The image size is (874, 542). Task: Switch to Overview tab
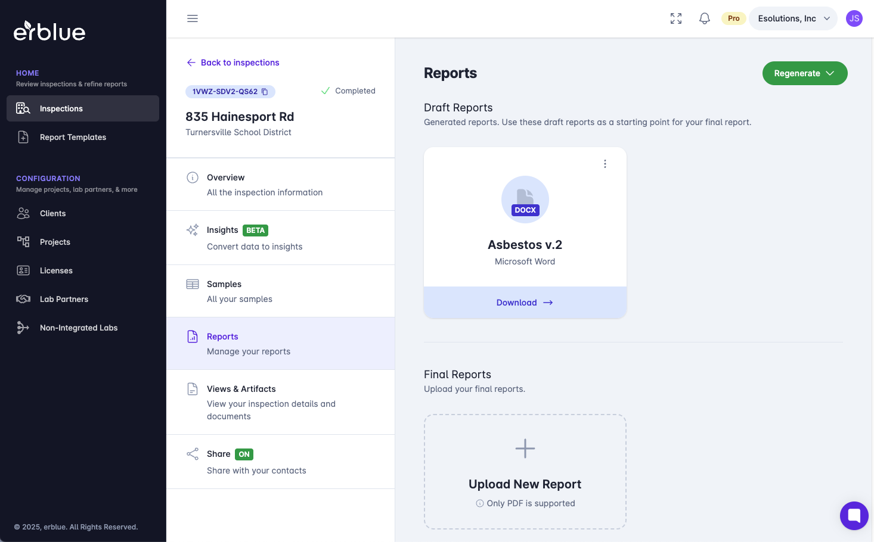(x=281, y=185)
